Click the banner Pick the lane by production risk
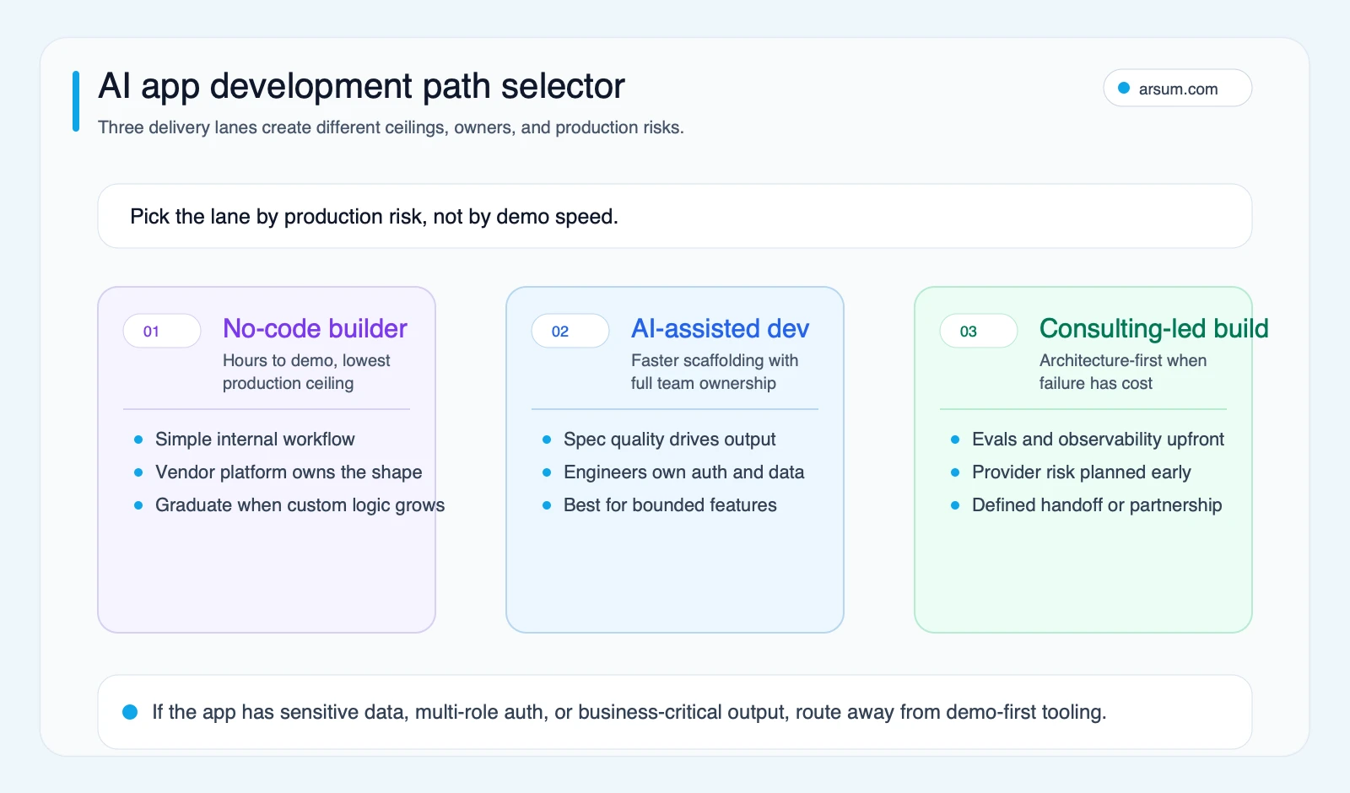Viewport: 1350px width, 793px height. click(x=675, y=216)
